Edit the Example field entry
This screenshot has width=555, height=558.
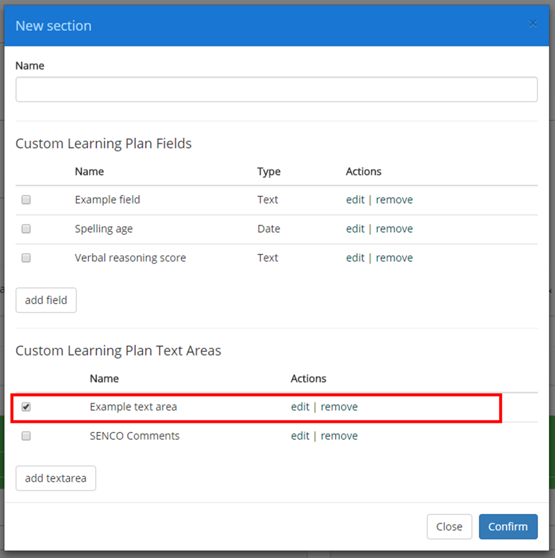(355, 200)
